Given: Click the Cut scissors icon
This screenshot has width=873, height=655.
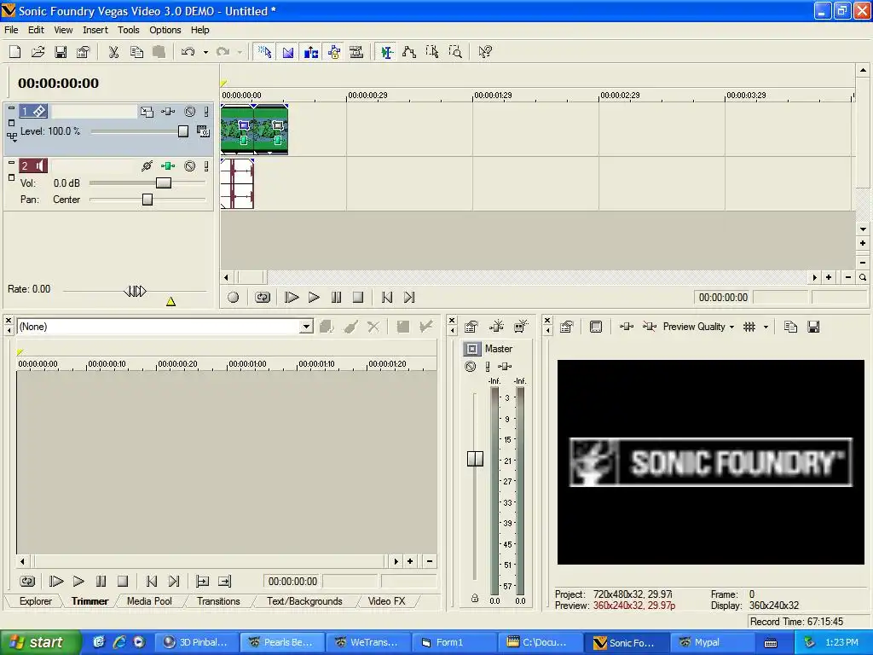Looking at the screenshot, I should 113,52.
